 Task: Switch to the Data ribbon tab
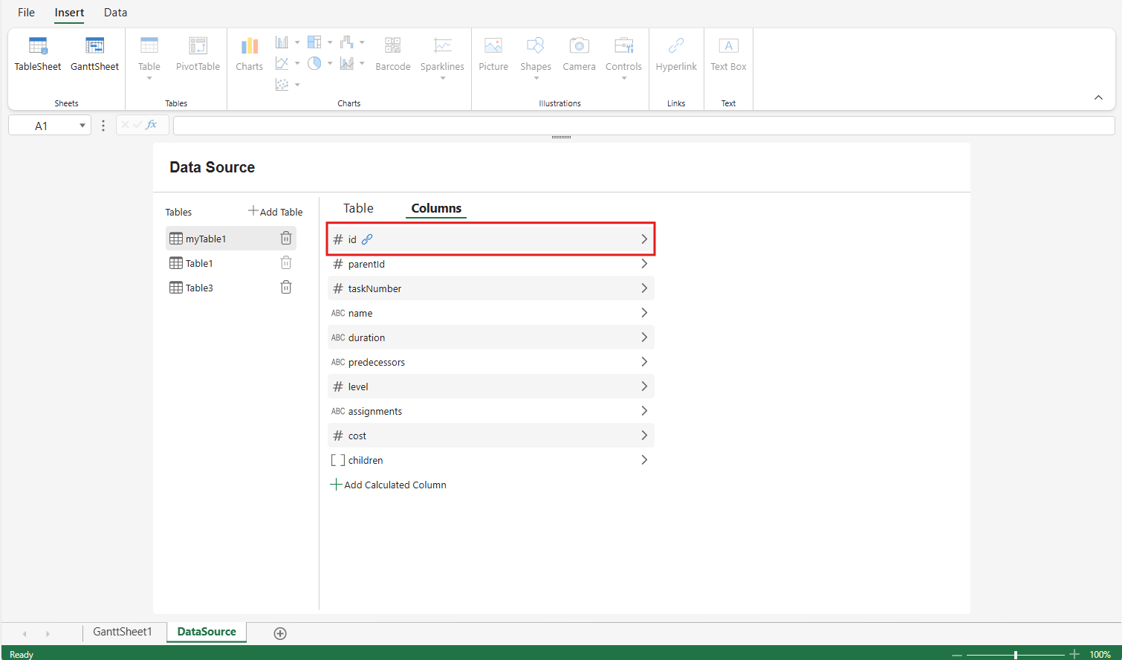tap(115, 13)
